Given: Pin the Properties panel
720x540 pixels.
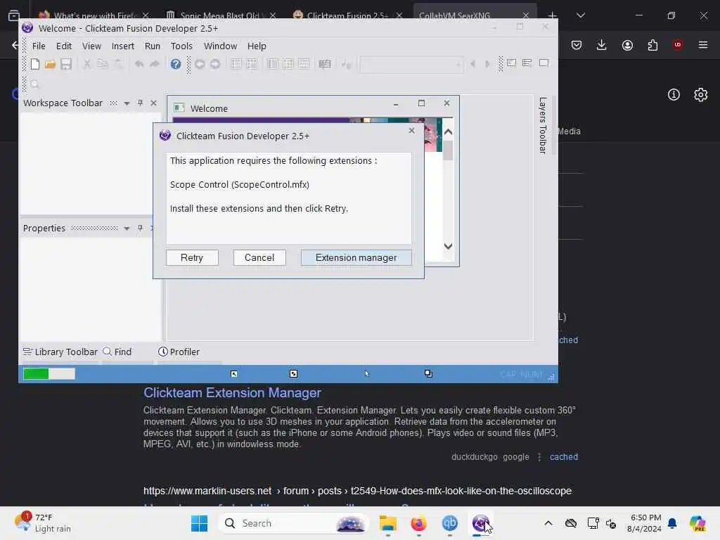Looking at the screenshot, I should coord(140,228).
